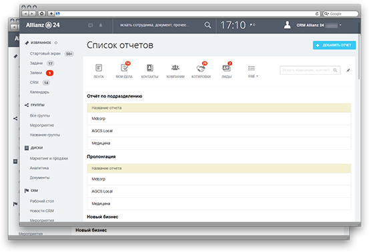369x252 pixels.
Task: Open Календарь in the sidebar
Action: [x=39, y=92]
